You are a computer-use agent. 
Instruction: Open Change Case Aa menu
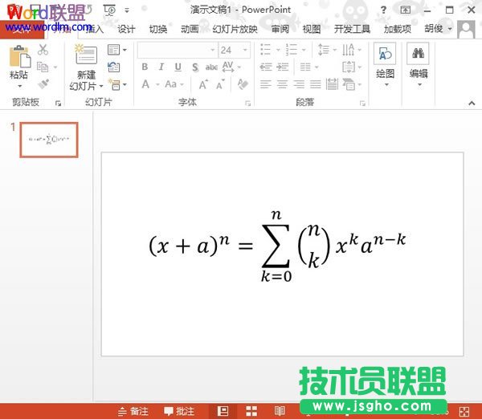[174, 84]
